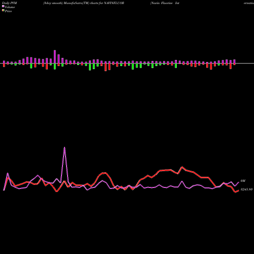Click the '3245.80' price value label

(x=246, y=189)
